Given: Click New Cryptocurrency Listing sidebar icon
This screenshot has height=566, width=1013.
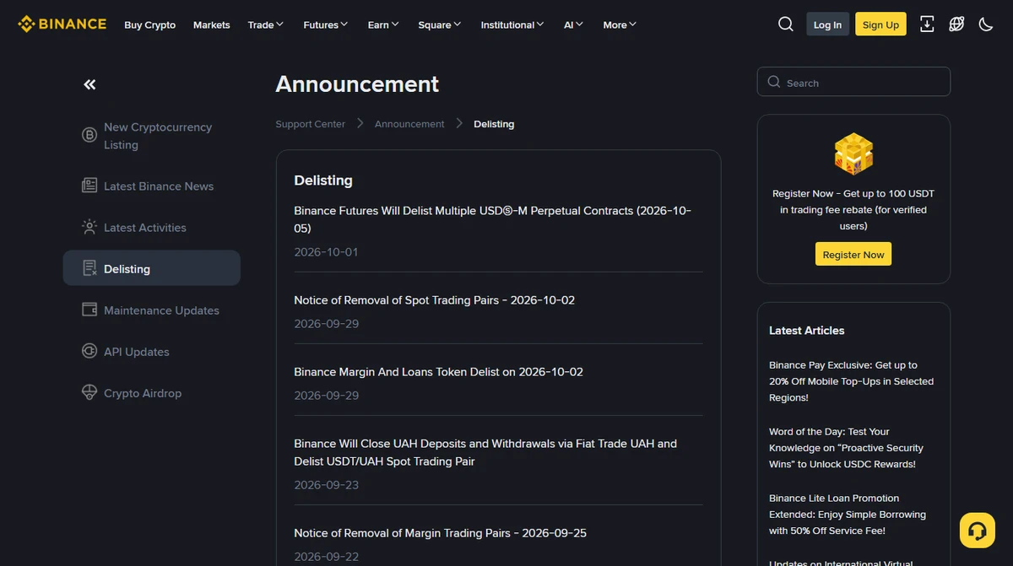Looking at the screenshot, I should coord(89,135).
